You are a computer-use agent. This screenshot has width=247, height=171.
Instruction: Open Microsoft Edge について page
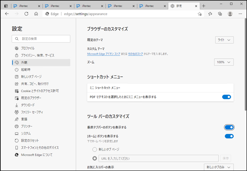(41, 155)
